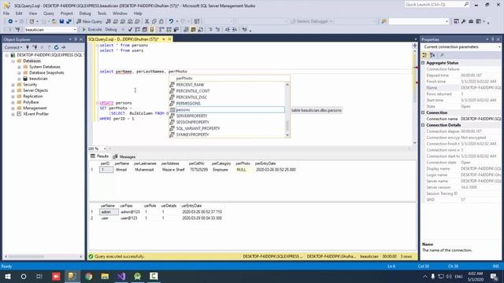This screenshot has width=504, height=283.
Task: Expand the Management node
Action: (13, 108)
